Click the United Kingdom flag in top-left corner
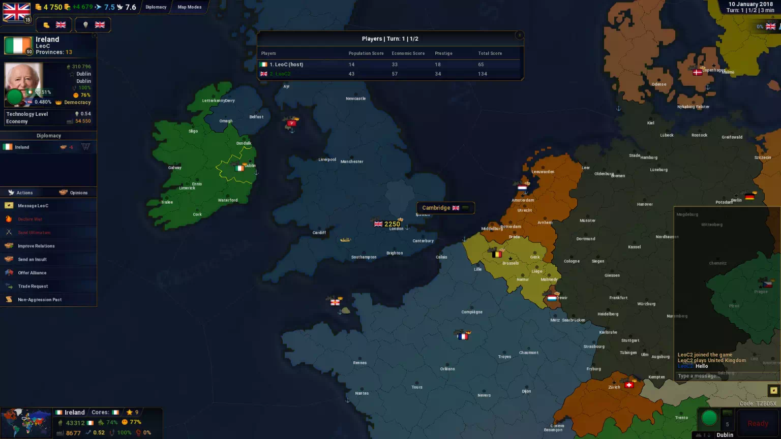 pos(17,12)
